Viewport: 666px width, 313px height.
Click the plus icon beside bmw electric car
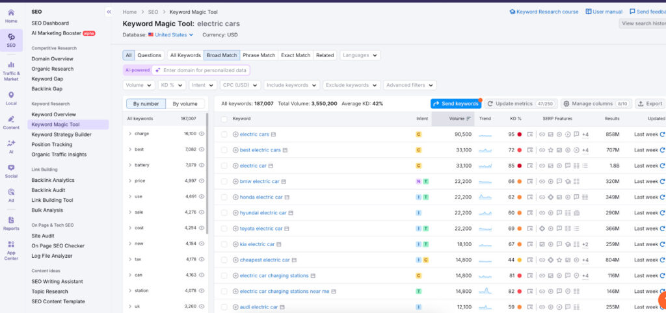point(235,182)
